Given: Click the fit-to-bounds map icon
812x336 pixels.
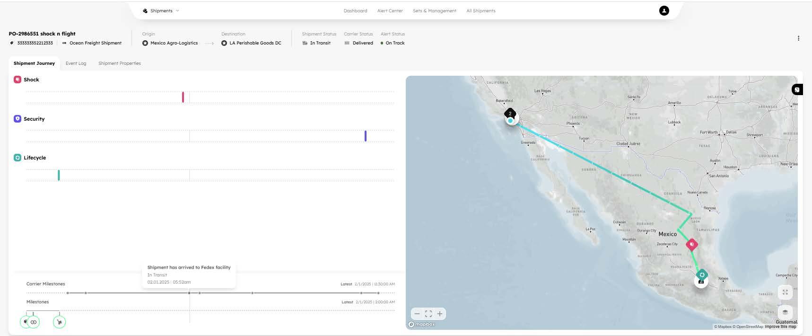Looking at the screenshot, I should pyautogui.click(x=428, y=314).
